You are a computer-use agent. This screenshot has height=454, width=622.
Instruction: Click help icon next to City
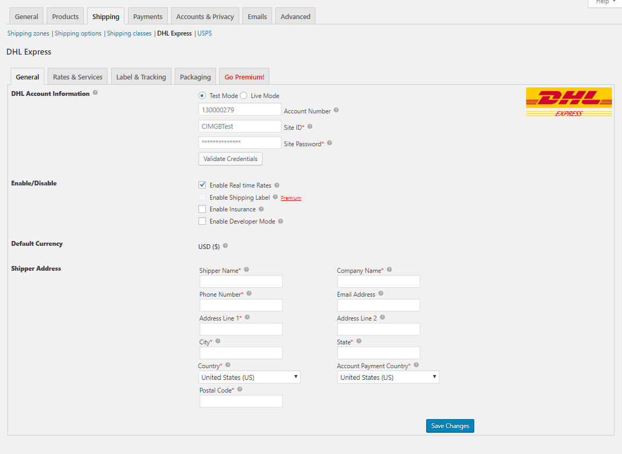coord(218,341)
